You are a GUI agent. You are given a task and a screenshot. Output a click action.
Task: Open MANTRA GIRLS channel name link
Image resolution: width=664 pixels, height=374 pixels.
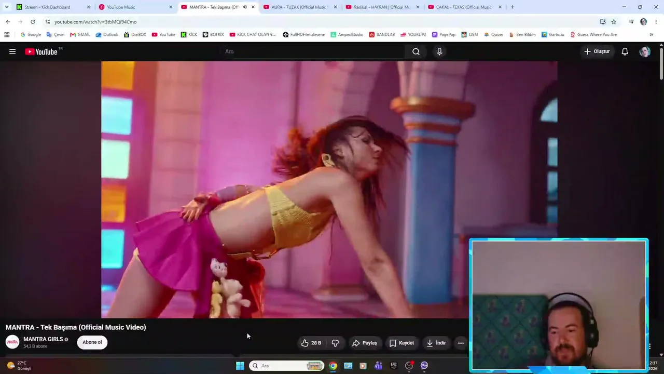(43, 339)
